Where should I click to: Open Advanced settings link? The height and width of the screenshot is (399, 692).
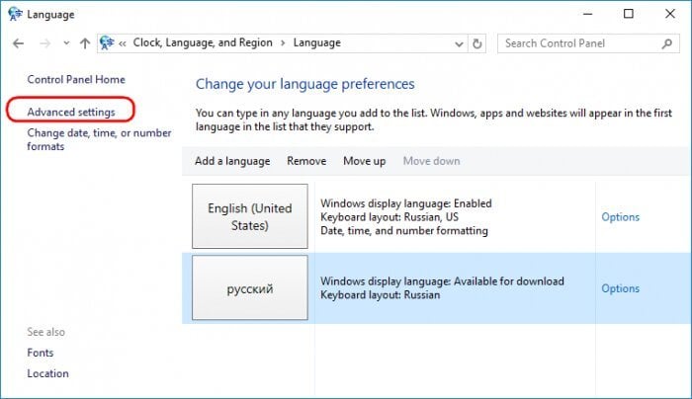tap(71, 112)
